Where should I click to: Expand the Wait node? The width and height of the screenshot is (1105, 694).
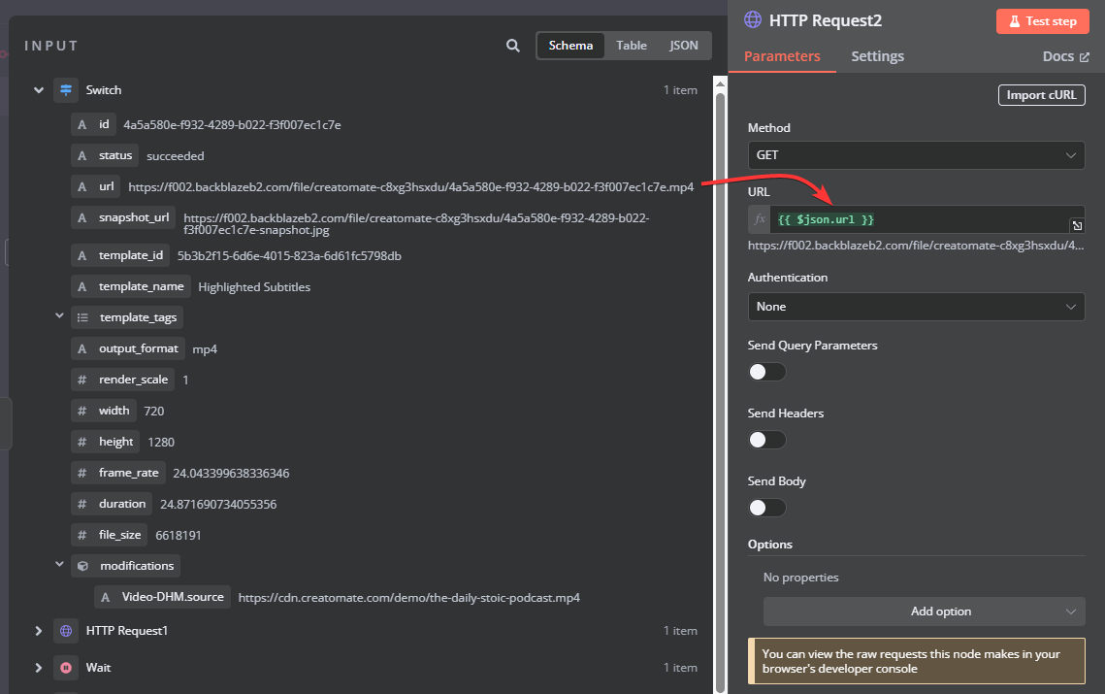(39, 667)
